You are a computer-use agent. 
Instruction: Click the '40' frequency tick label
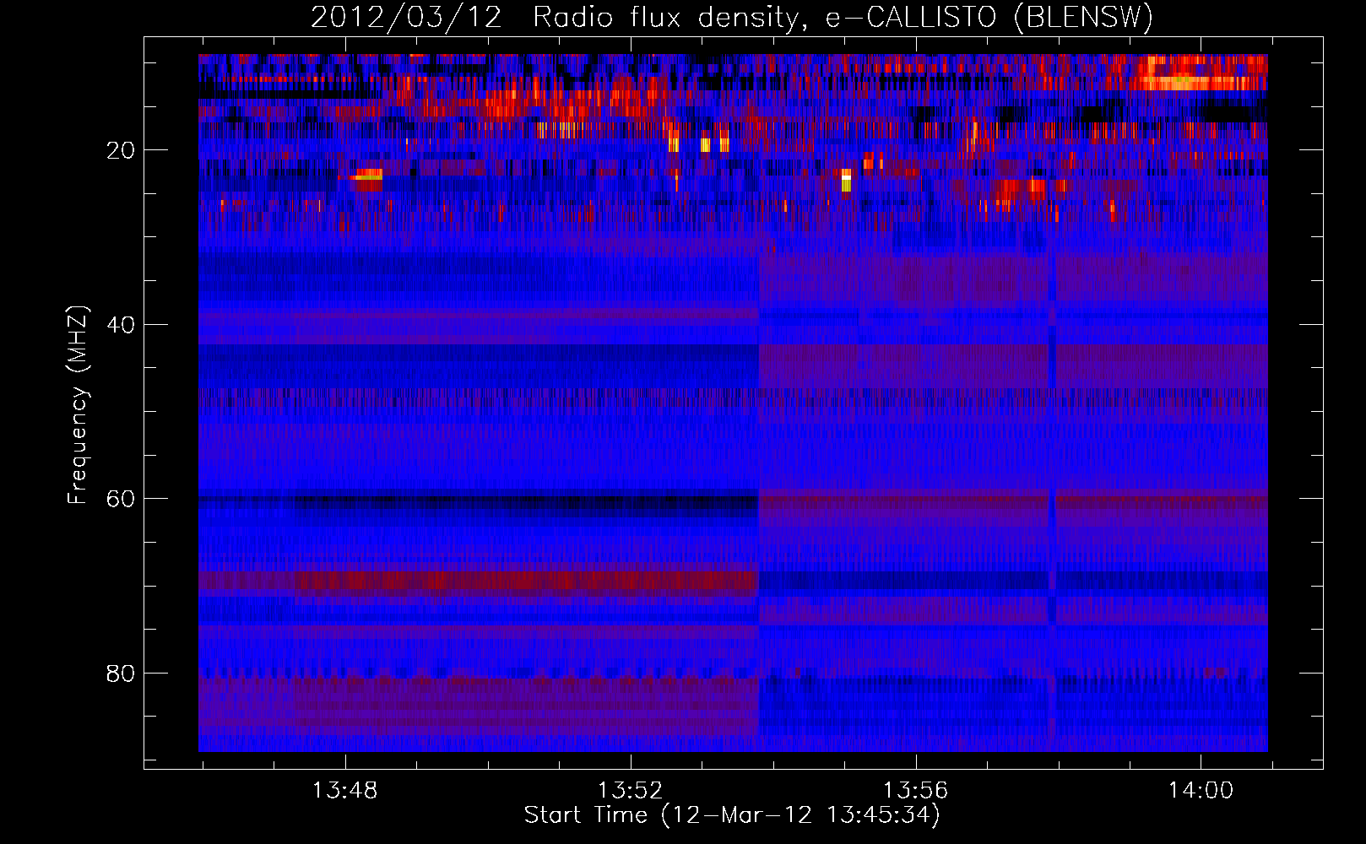[121, 325]
